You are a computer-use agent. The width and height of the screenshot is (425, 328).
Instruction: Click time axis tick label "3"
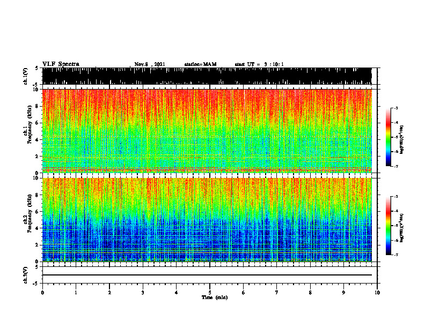(143, 293)
